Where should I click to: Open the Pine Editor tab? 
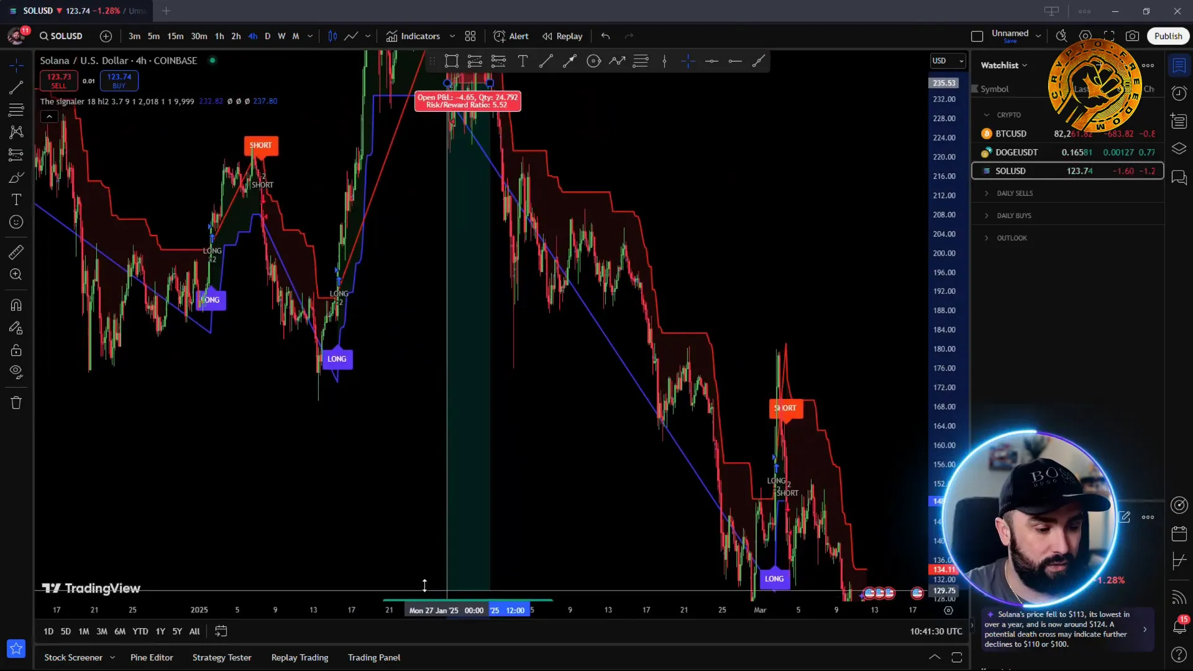point(152,657)
